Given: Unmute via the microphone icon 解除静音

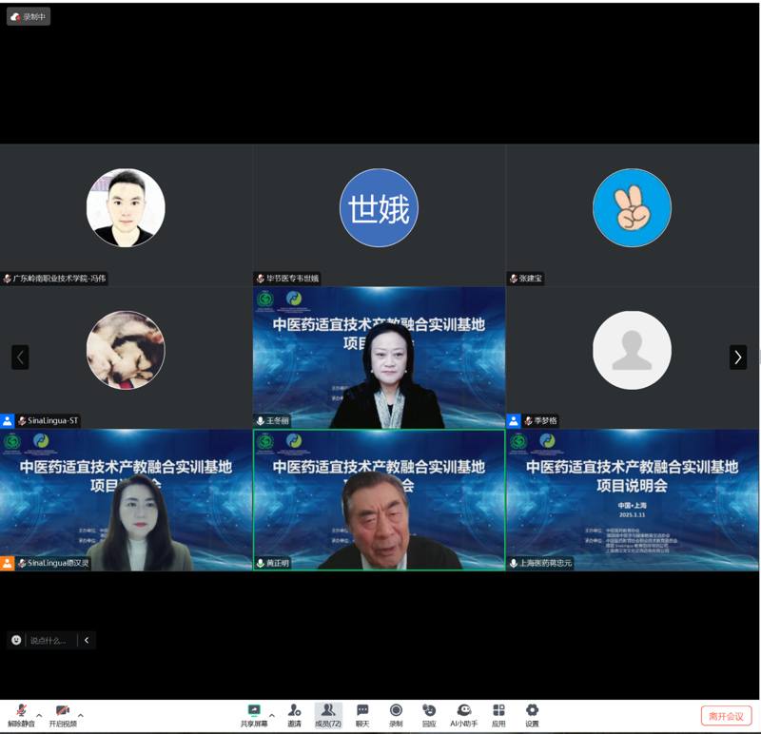Looking at the screenshot, I should tap(21, 715).
